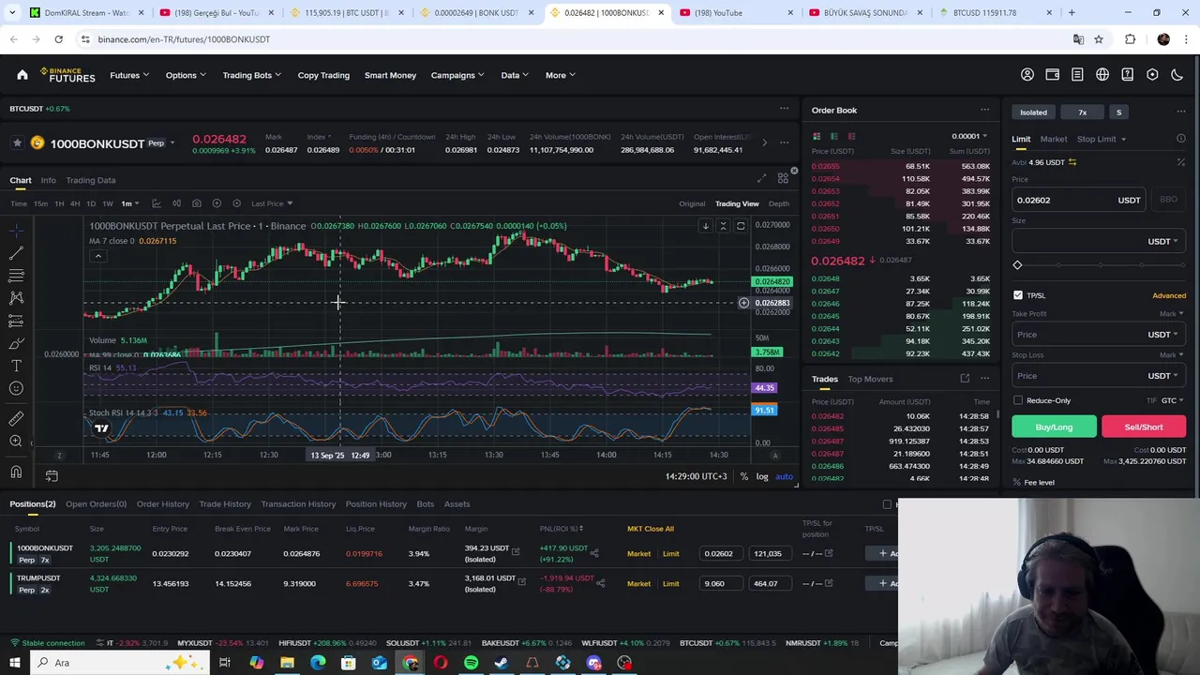
Task: Collapse the chart indicator legend
Action: click(x=97, y=256)
